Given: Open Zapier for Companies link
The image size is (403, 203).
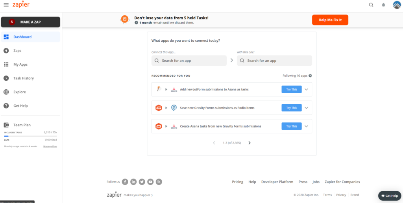Looking at the screenshot, I should coord(342,182).
